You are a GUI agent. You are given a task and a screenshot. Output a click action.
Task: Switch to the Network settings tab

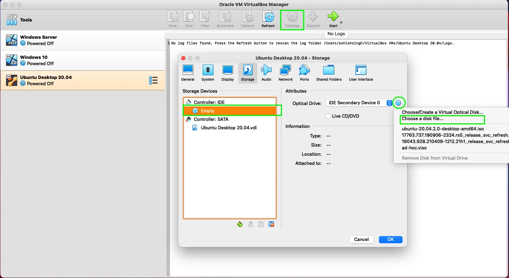[286, 73]
